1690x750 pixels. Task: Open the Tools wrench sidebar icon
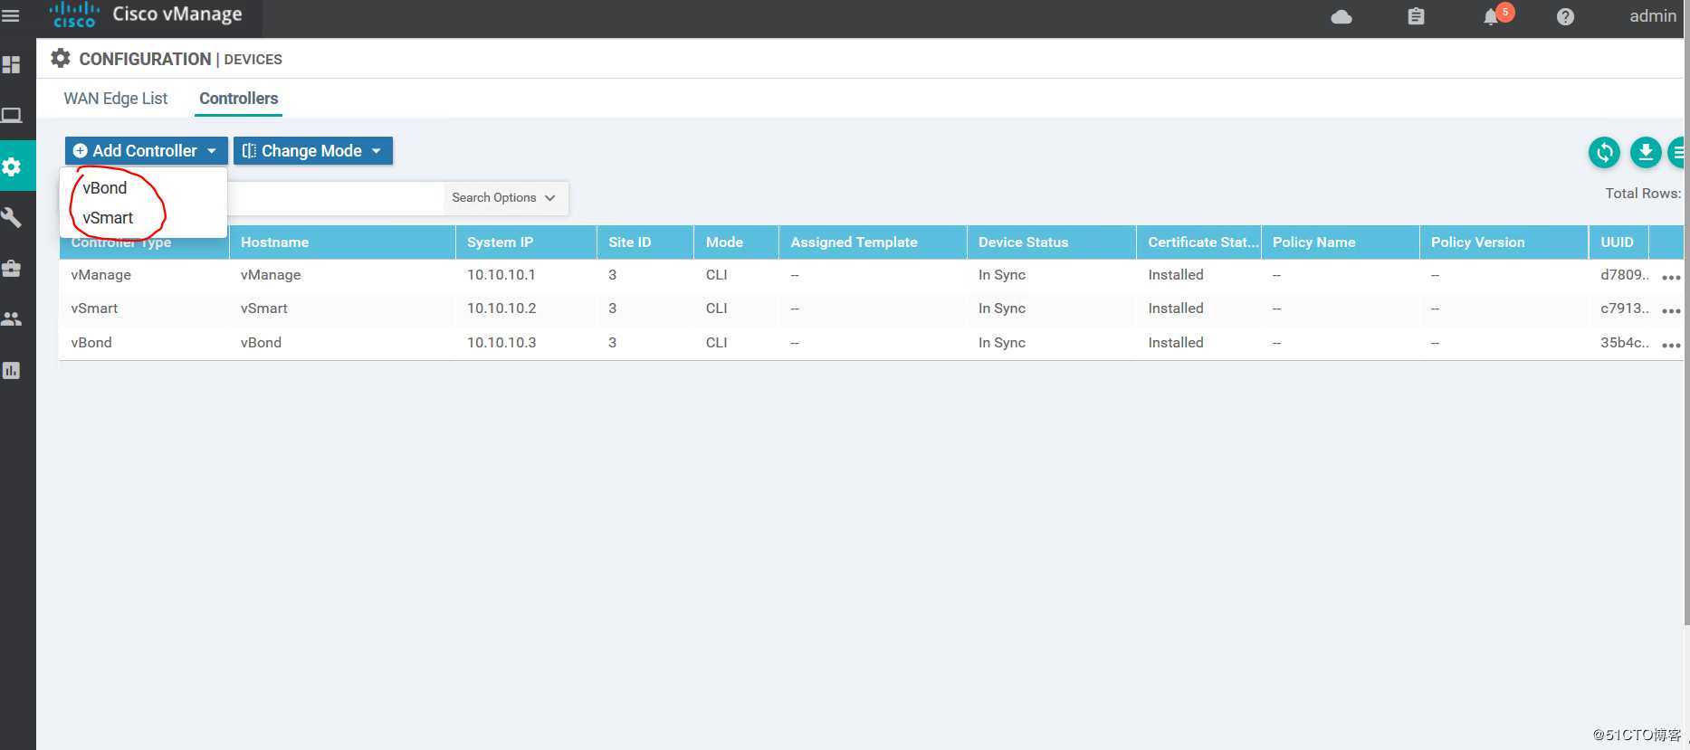tap(12, 218)
